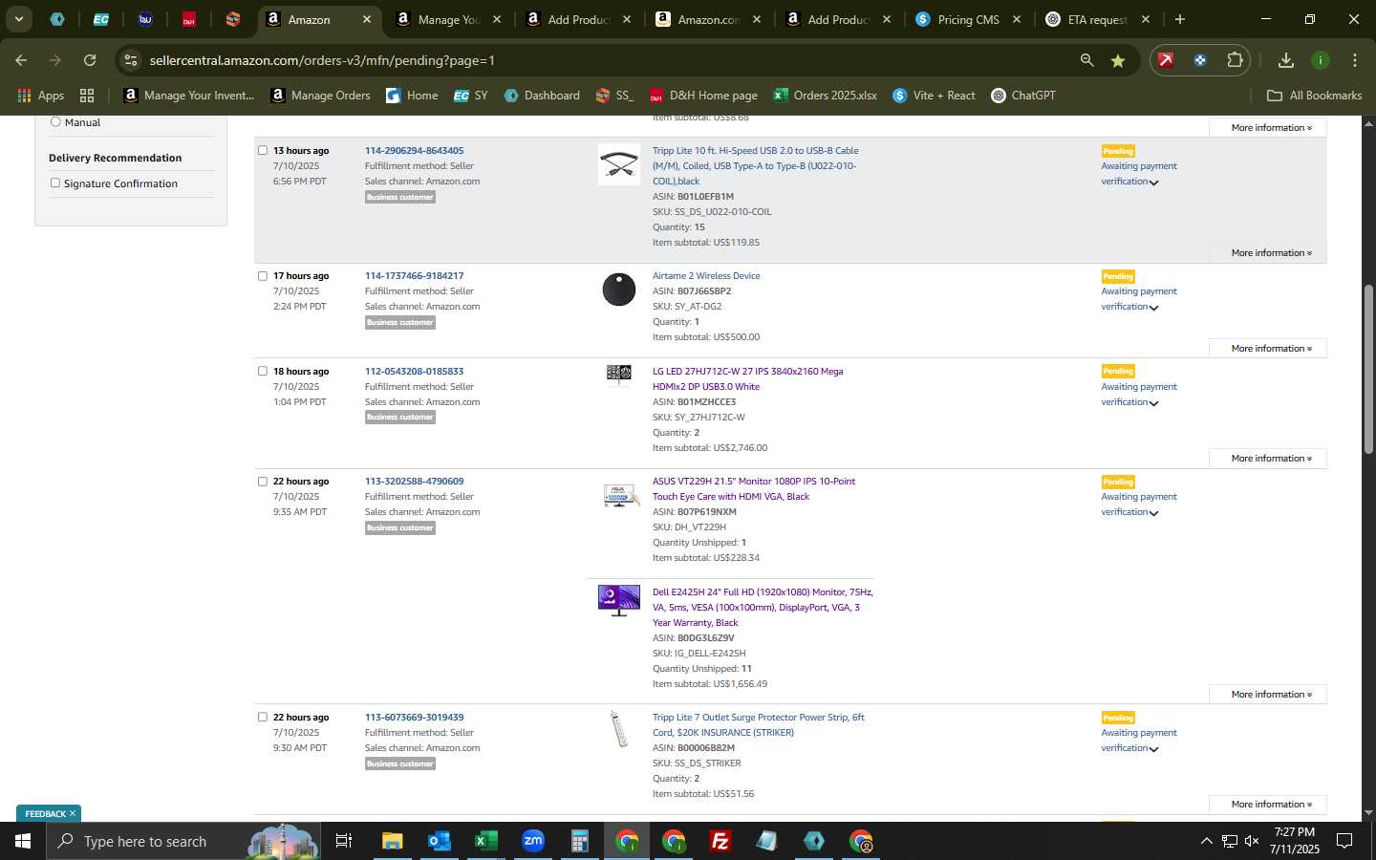The image size is (1376, 860).
Task: Click the LG LED monitor product thumbnail
Action: [619, 373]
